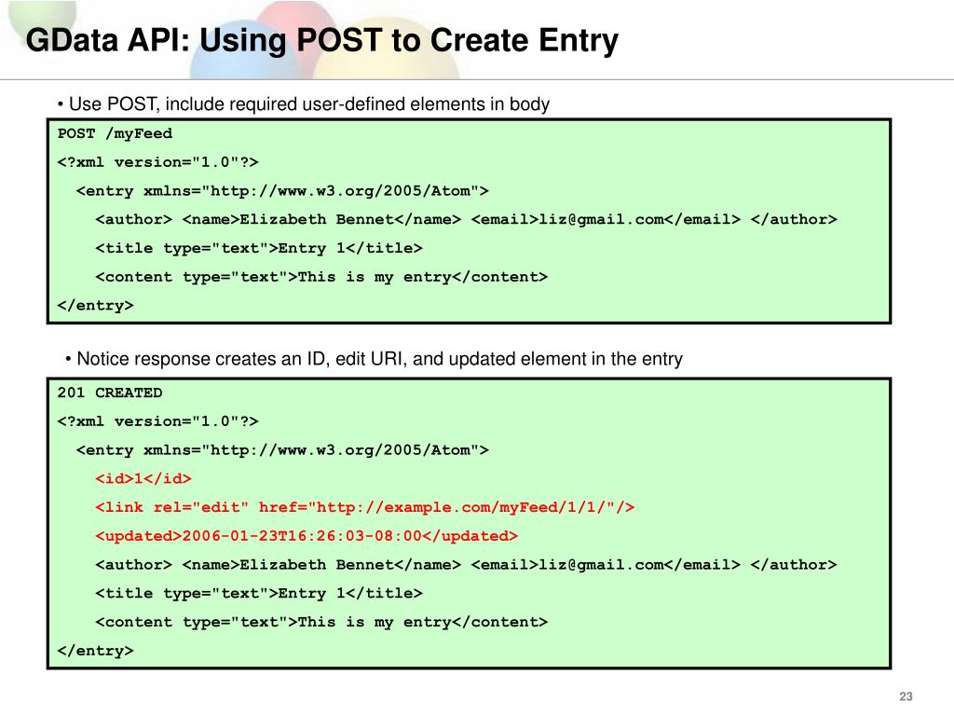Image resolution: width=954 pixels, height=716 pixels.
Task: Click the XML declaration in the response box
Action: (157, 421)
